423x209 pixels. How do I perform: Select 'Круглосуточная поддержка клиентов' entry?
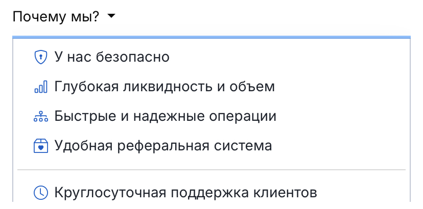click(212, 193)
